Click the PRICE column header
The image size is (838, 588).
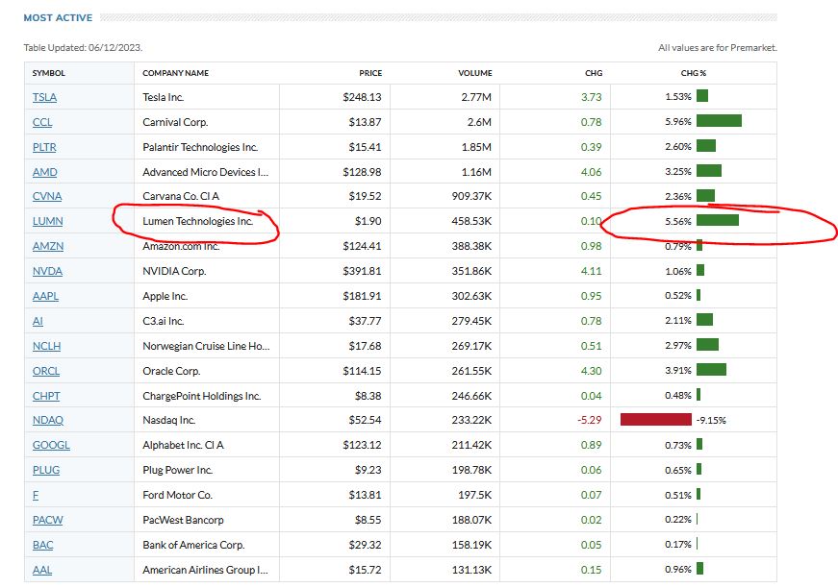(x=369, y=73)
